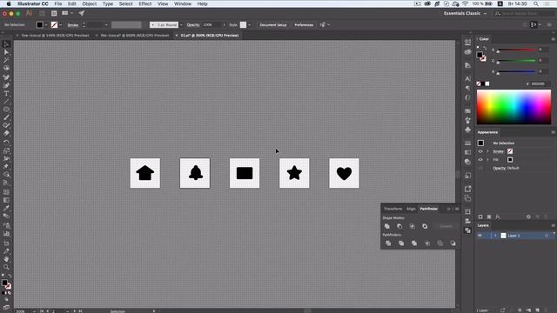Screen dimensions: 557x313
Task: Click Merge in Pathfinders row
Action: point(414,243)
